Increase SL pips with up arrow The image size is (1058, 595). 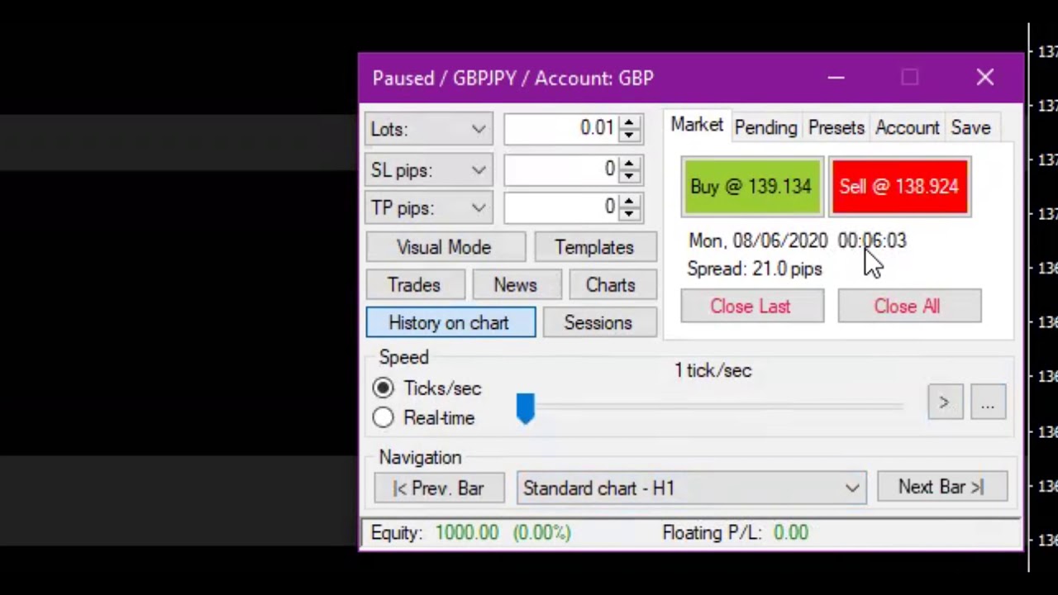[629, 162]
